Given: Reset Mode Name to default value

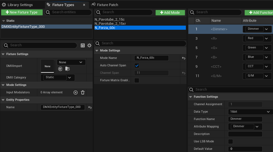Looking at the screenshot, I should [x=183, y=58].
